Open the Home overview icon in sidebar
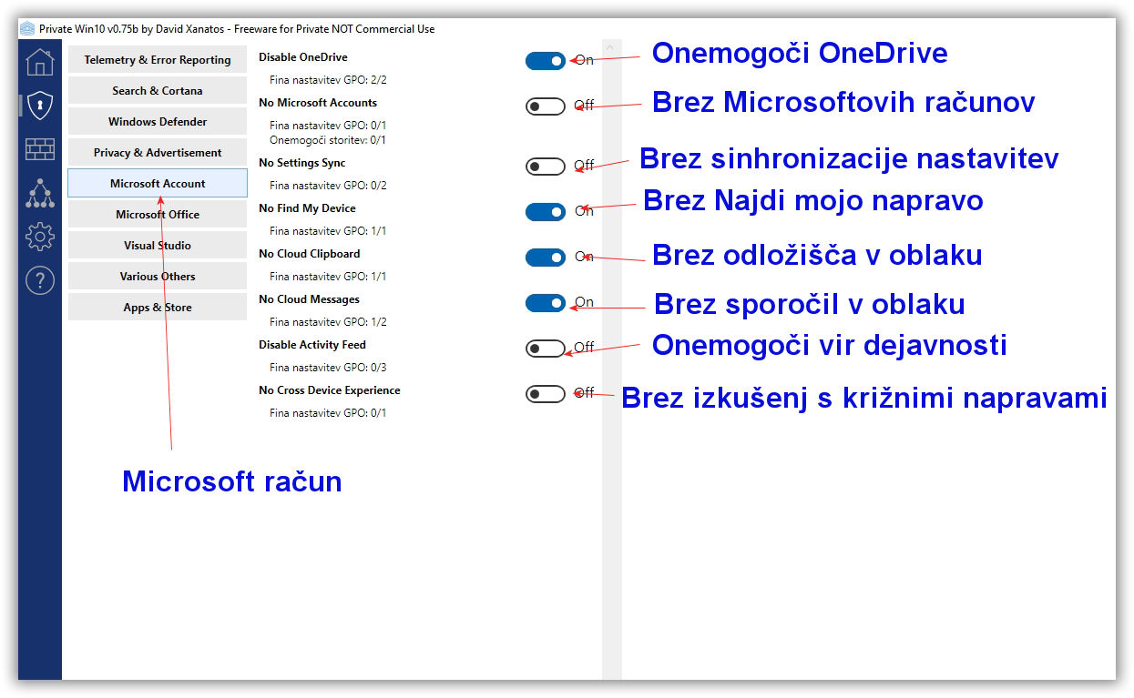The width and height of the screenshot is (1134, 698). tap(39, 62)
